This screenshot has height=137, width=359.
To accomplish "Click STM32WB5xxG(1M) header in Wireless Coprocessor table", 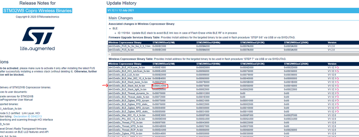I will click(x=164, y=64).
